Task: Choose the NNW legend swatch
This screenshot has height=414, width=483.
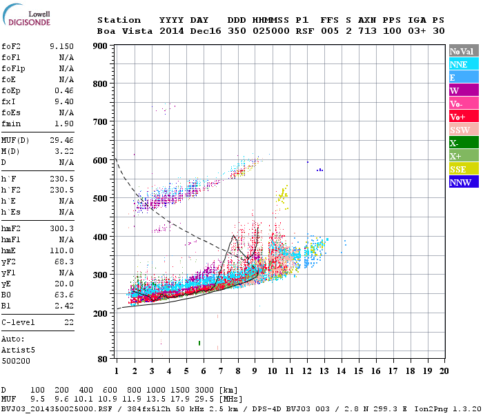Action: click(x=464, y=181)
